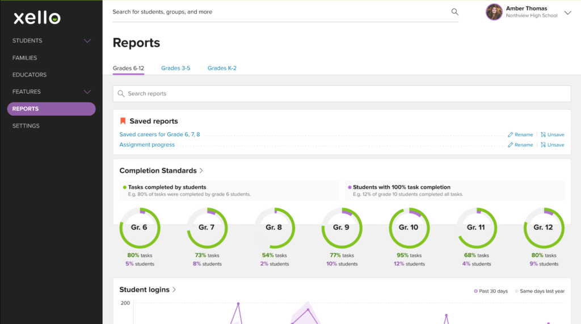This screenshot has width=581, height=324.
Task: Click the green Tasks completed by students legend dot
Action: [124, 188]
